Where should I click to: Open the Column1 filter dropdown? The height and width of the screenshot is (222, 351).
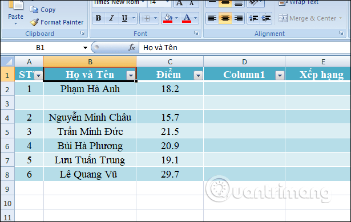280,76
